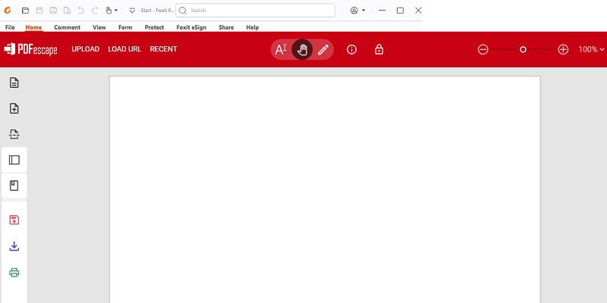Viewport: 607px width, 303px height.
Task: Switch to the Share tab
Action: [226, 27]
